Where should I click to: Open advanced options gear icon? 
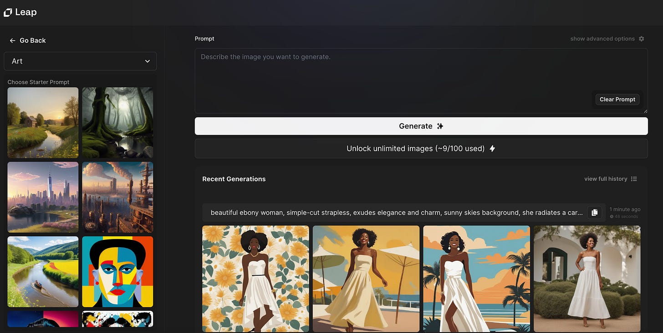641,39
